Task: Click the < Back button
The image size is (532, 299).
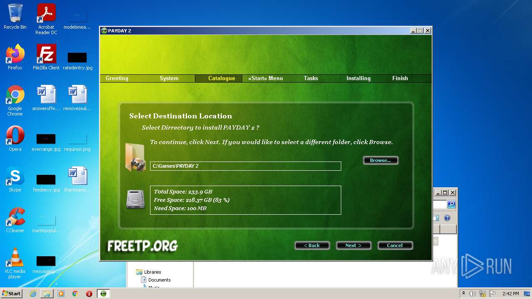Action: click(312, 245)
